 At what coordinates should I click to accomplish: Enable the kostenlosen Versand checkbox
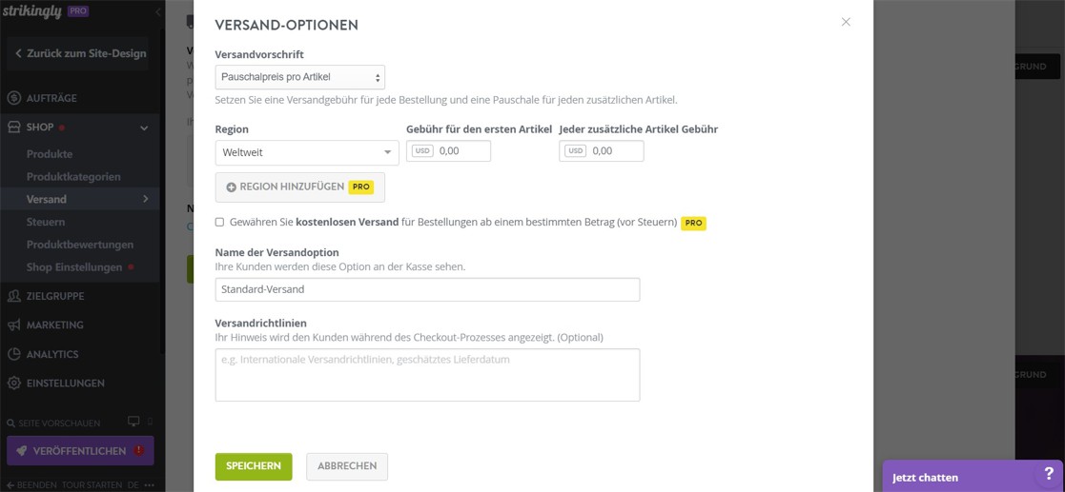(x=219, y=222)
